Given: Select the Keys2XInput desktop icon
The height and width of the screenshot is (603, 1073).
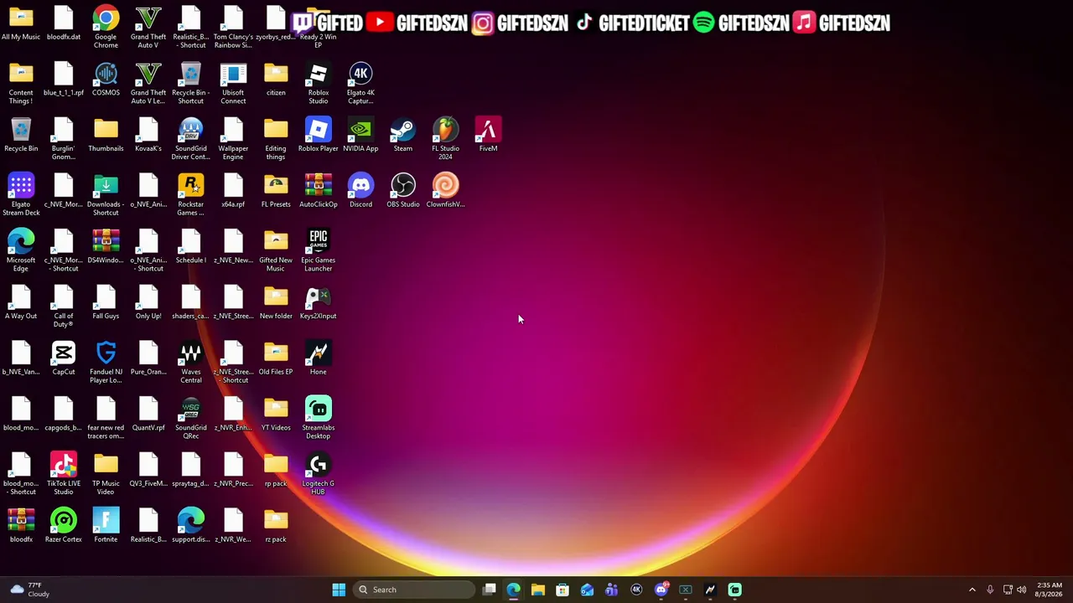Looking at the screenshot, I should click(x=319, y=302).
